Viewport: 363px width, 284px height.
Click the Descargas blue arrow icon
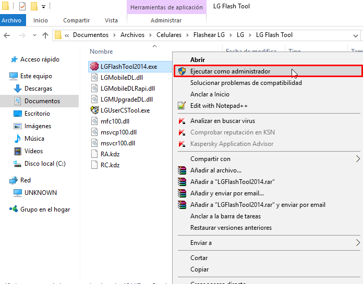coord(18,89)
